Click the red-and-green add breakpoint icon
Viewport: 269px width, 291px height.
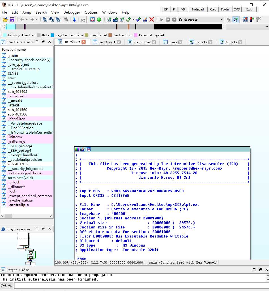pos(252,20)
